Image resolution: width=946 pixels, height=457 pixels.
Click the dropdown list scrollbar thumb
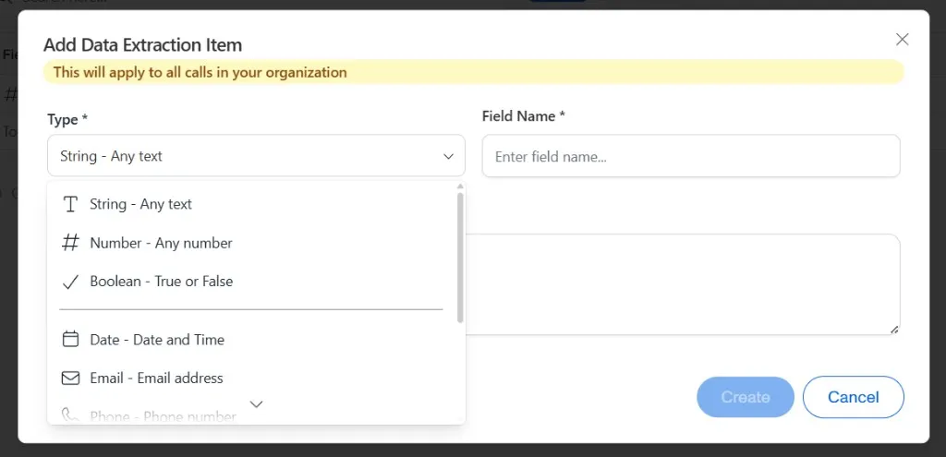coord(460,258)
